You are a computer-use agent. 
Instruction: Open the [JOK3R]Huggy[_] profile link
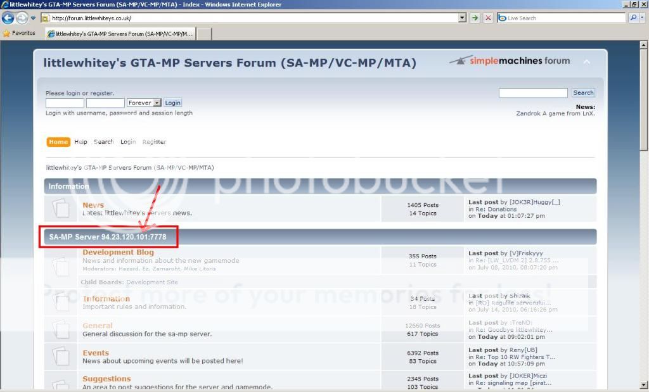click(x=534, y=202)
